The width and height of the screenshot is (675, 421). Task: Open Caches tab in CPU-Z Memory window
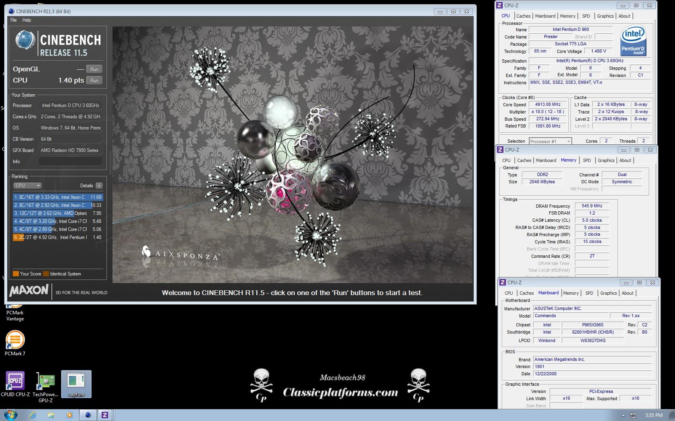click(524, 160)
